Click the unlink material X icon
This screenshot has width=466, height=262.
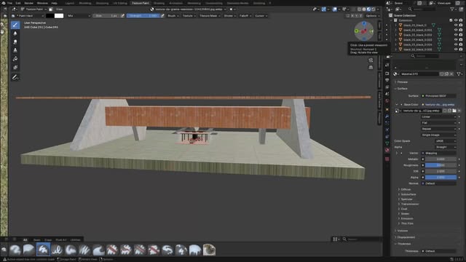pyautogui.click(x=451, y=74)
